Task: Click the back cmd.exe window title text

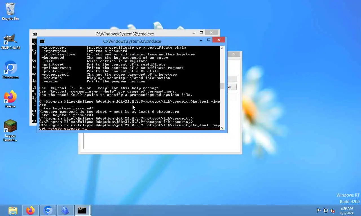Action: pos(125,34)
